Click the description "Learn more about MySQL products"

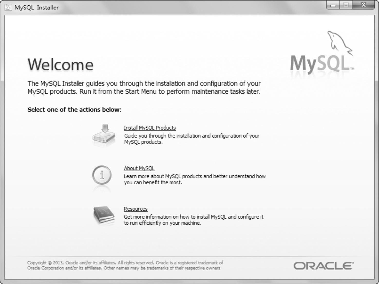tap(195, 179)
